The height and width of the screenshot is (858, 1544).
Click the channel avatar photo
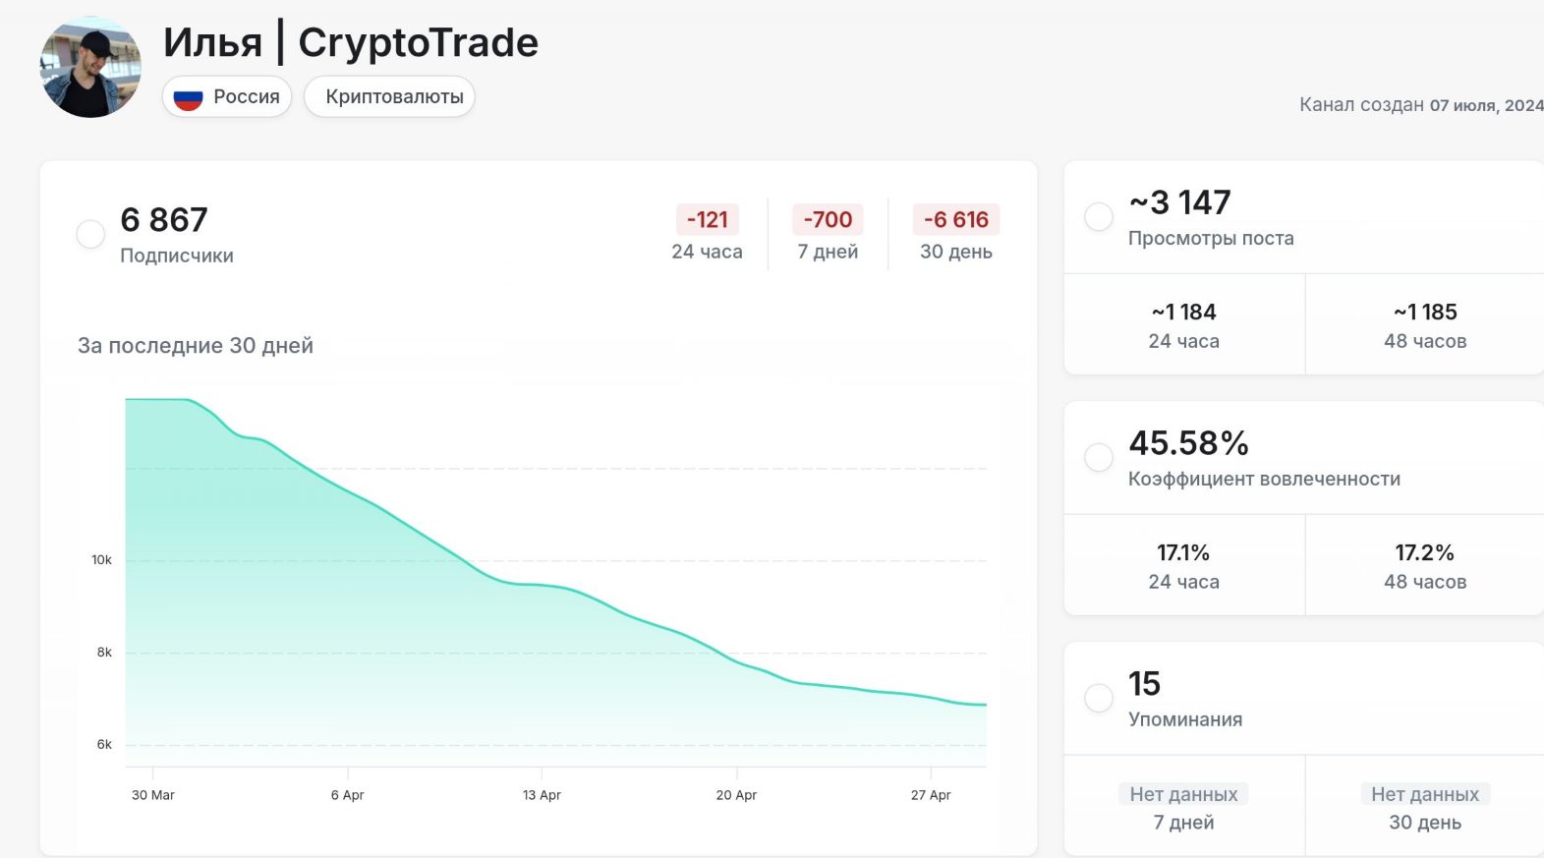[90, 68]
